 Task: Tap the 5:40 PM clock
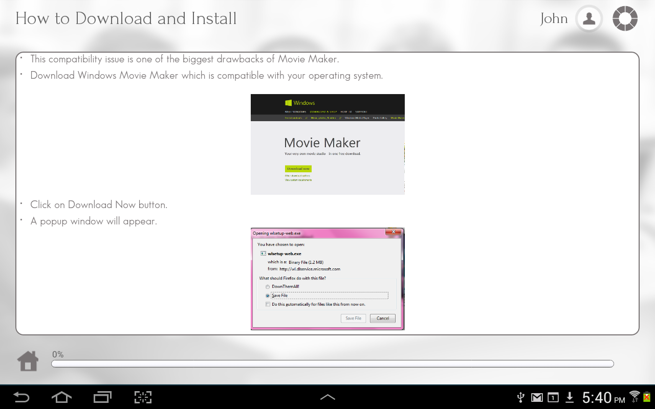(x=603, y=397)
